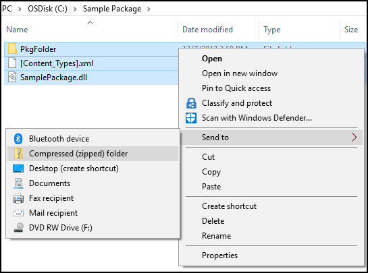The width and height of the screenshot is (368, 273).
Task: Click the Mail recipient envelope icon
Action: [18, 213]
